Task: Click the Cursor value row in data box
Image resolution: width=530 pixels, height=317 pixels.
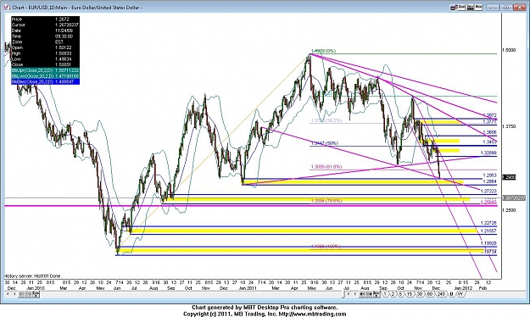Action: (x=45, y=25)
